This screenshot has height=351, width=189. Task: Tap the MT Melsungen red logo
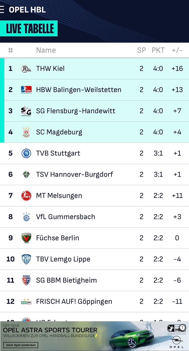[26, 196]
